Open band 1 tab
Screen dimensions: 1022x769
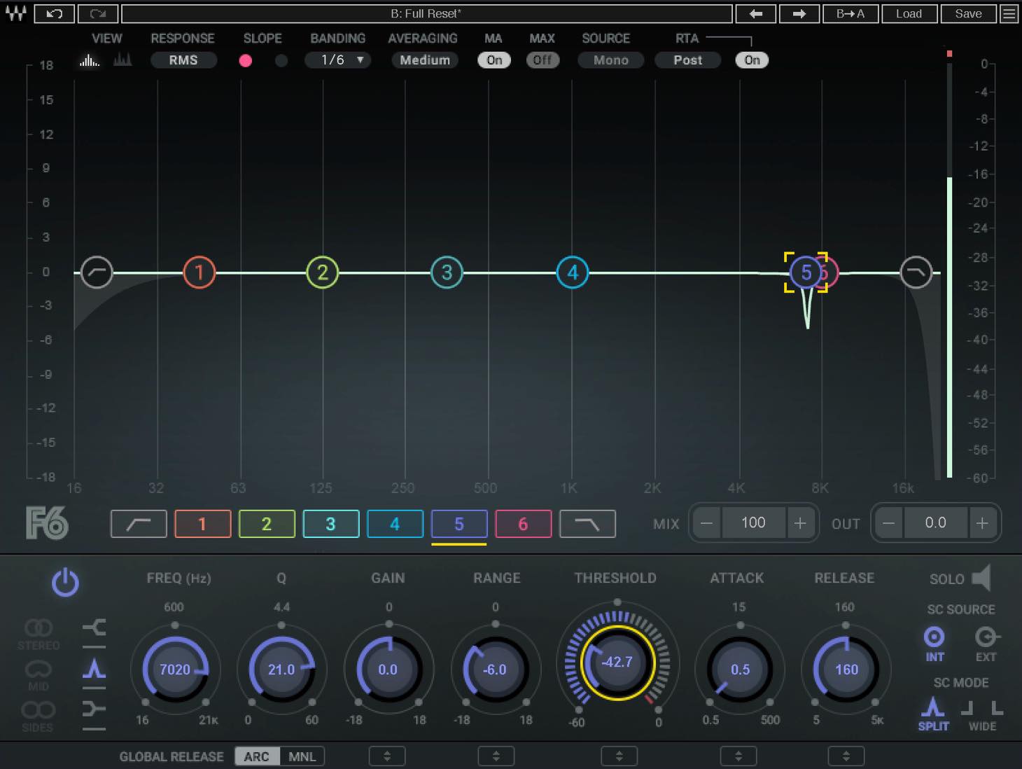click(x=202, y=524)
